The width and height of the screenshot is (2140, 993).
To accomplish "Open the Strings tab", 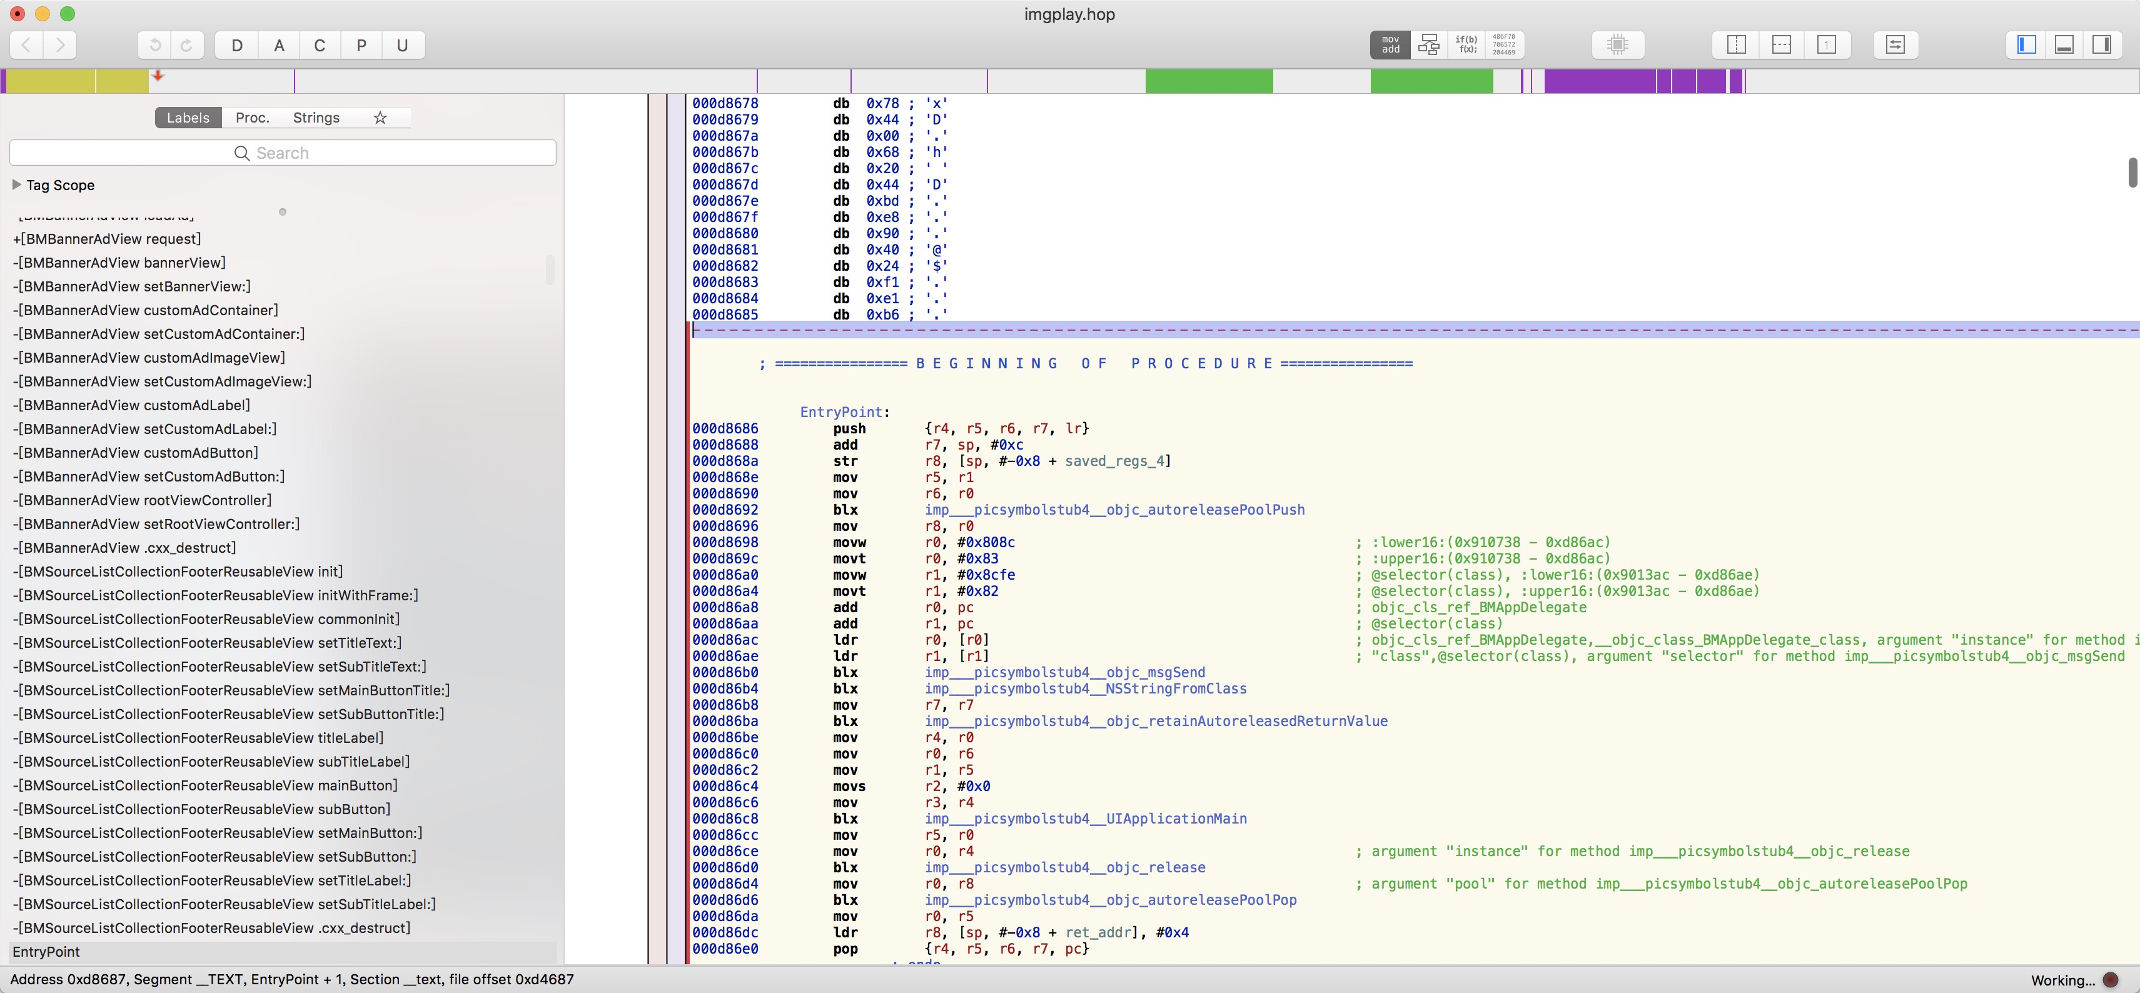I will (316, 118).
